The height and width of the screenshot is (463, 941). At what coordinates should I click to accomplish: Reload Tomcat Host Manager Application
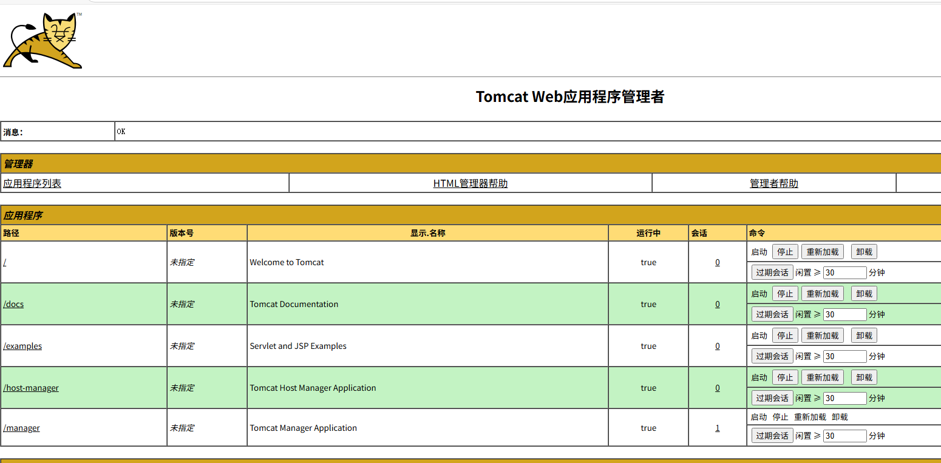823,377
